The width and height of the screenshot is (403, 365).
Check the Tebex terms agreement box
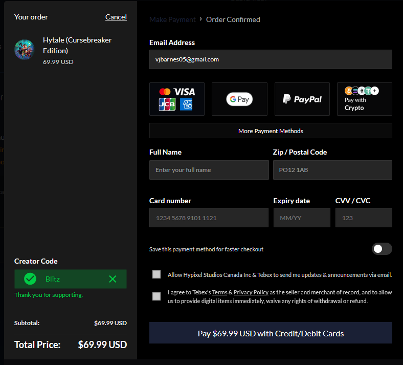156,296
